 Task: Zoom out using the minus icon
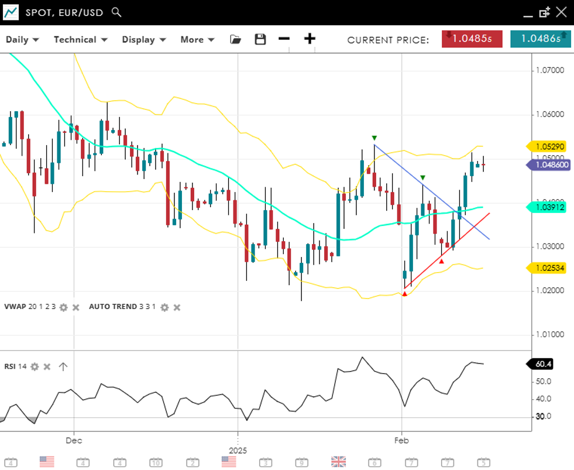[x=284, y=39]
